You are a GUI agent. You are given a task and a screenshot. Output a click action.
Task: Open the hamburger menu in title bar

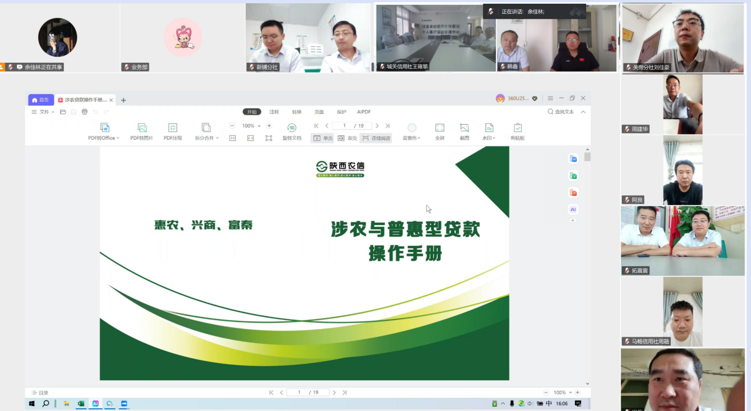[x=550, y=98]
